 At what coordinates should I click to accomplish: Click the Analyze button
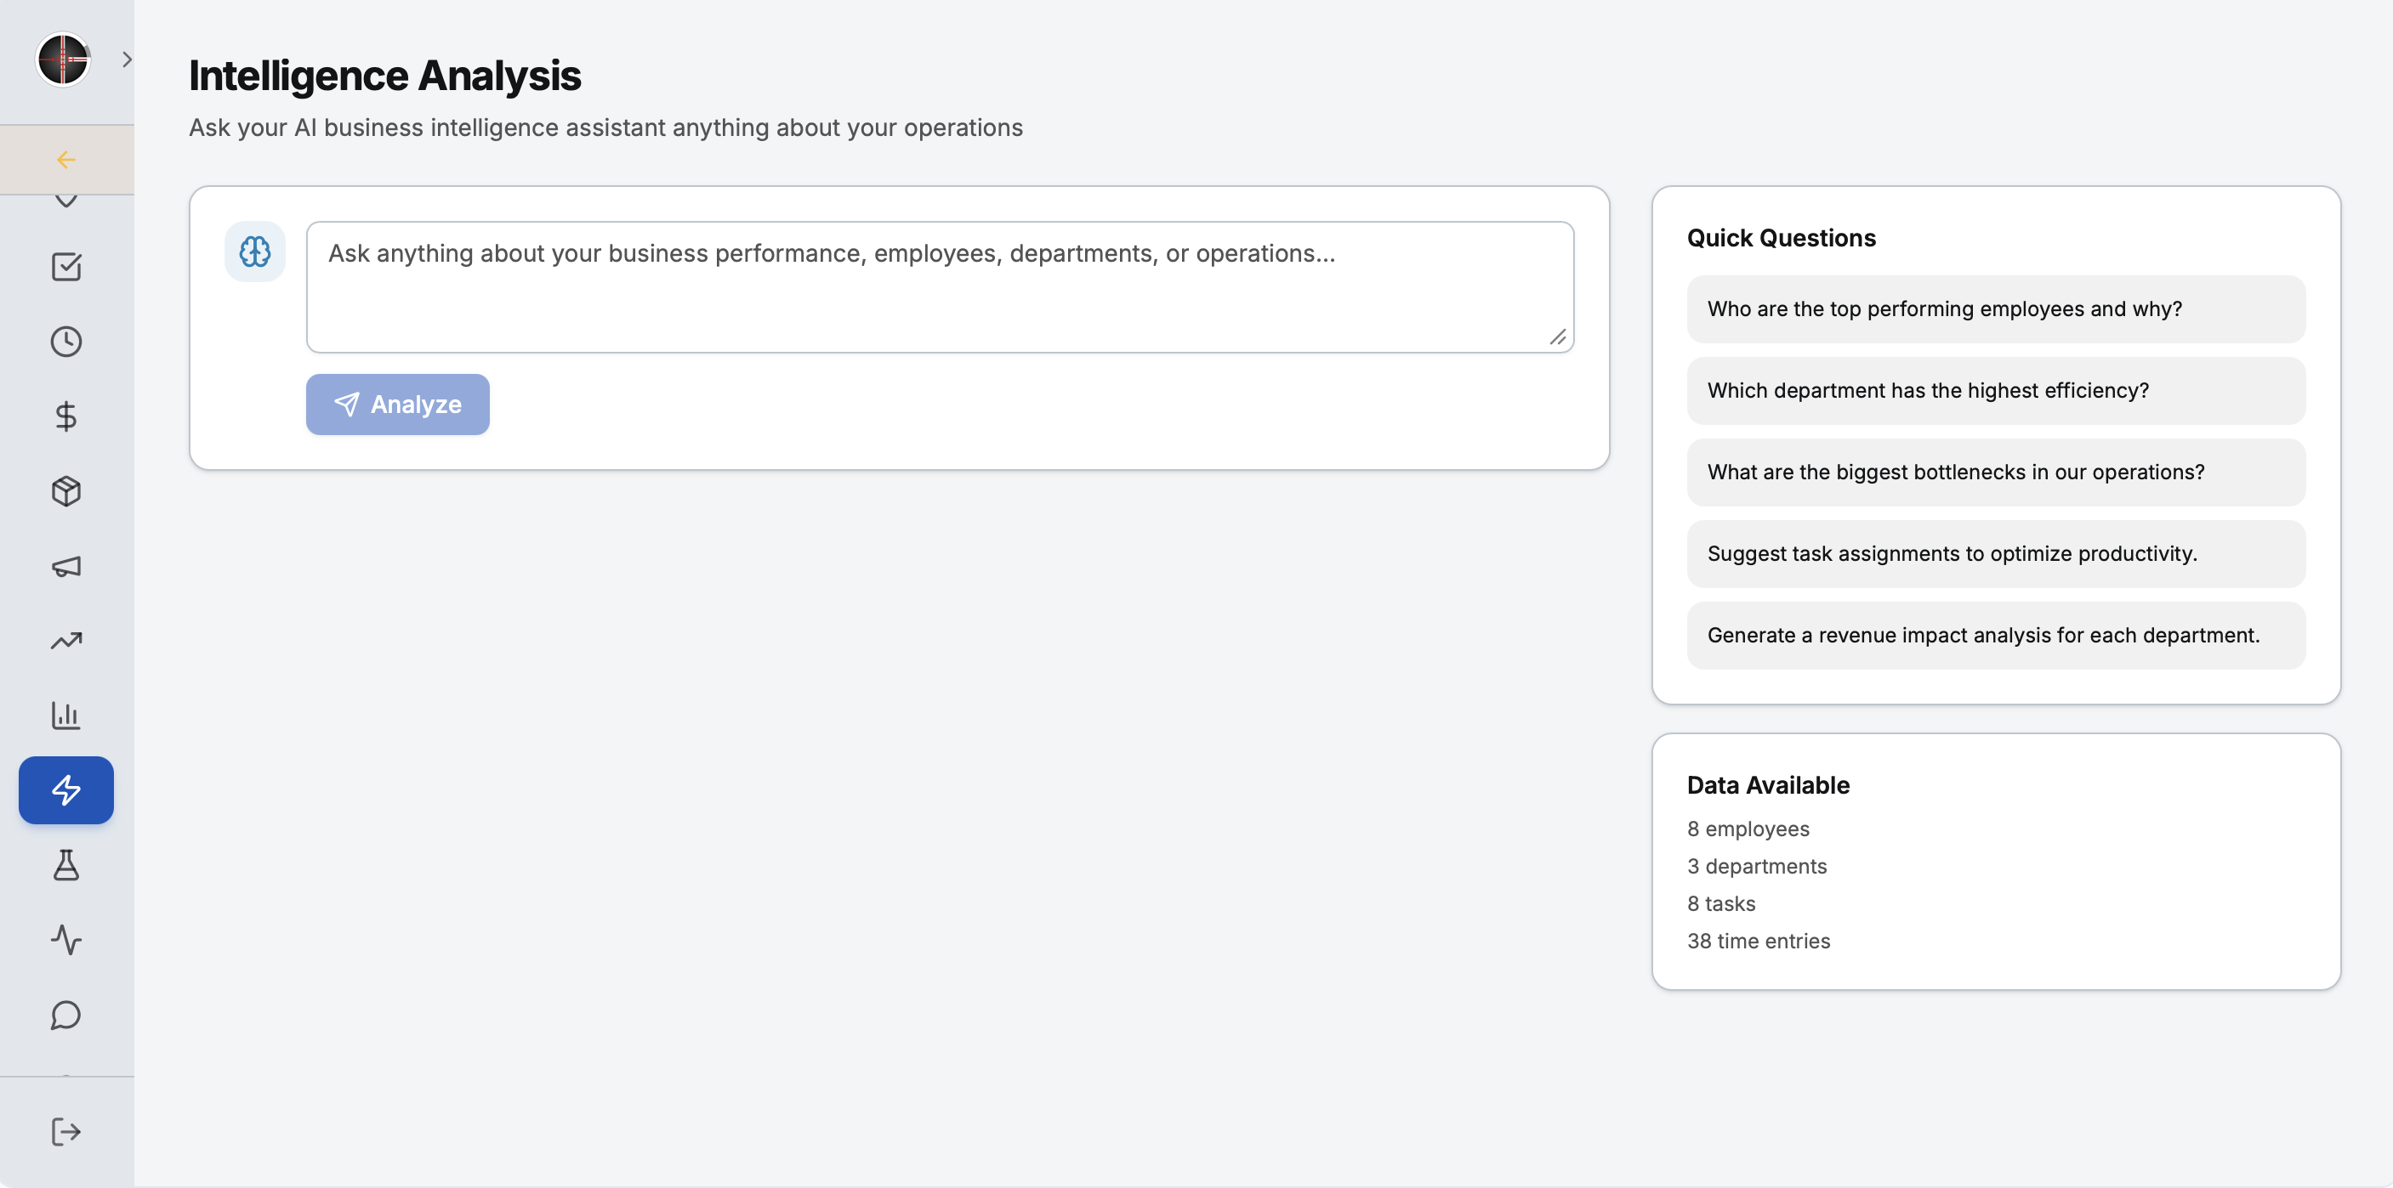point(398,404)
